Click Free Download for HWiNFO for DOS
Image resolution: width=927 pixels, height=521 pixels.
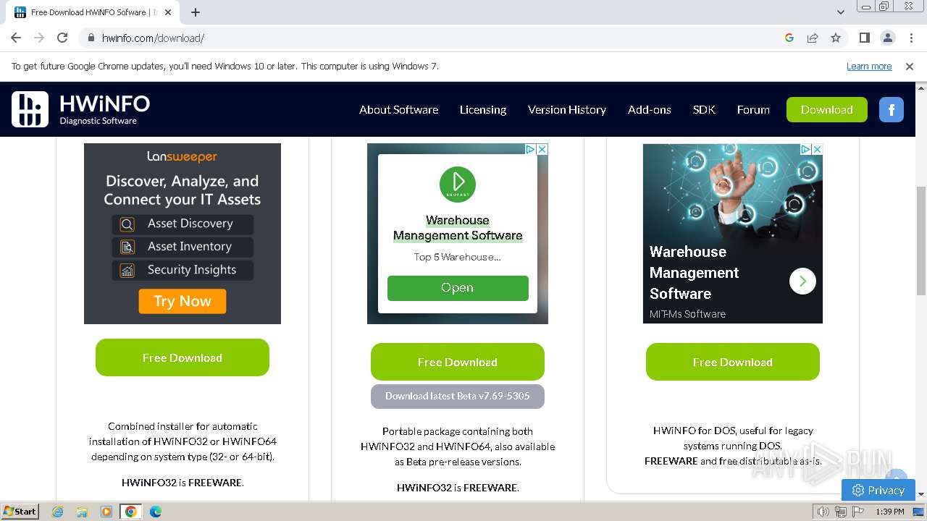(733, 362)
